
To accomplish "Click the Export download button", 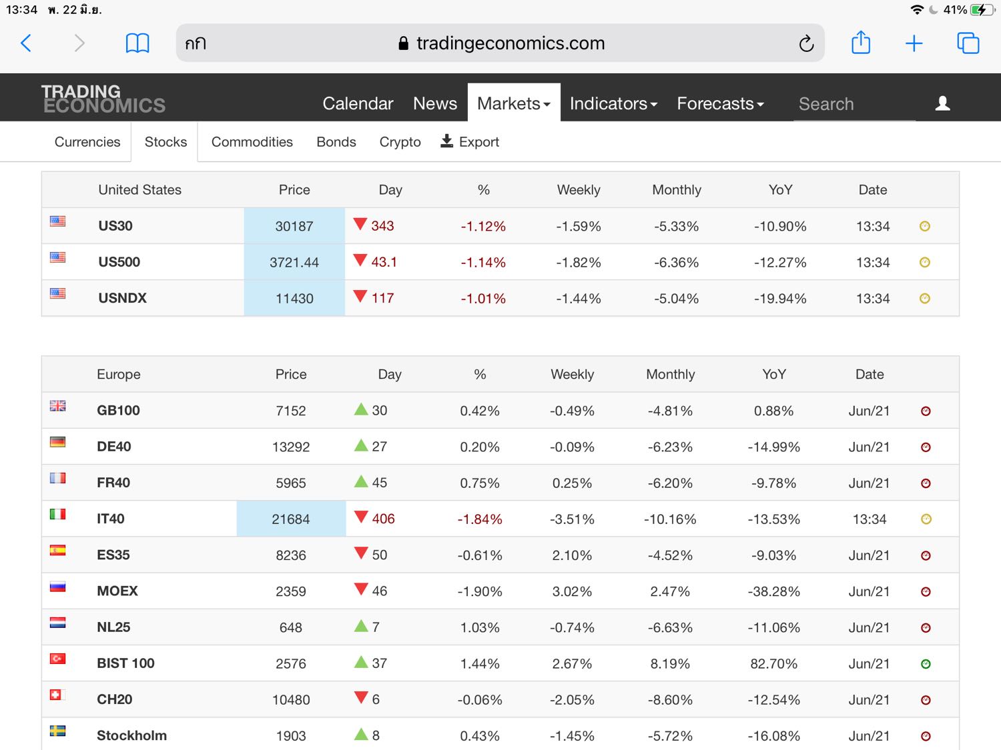I will click(470, 142).
